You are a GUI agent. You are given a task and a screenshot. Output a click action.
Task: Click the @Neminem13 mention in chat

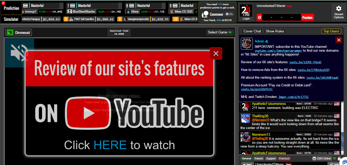[261, 120]
